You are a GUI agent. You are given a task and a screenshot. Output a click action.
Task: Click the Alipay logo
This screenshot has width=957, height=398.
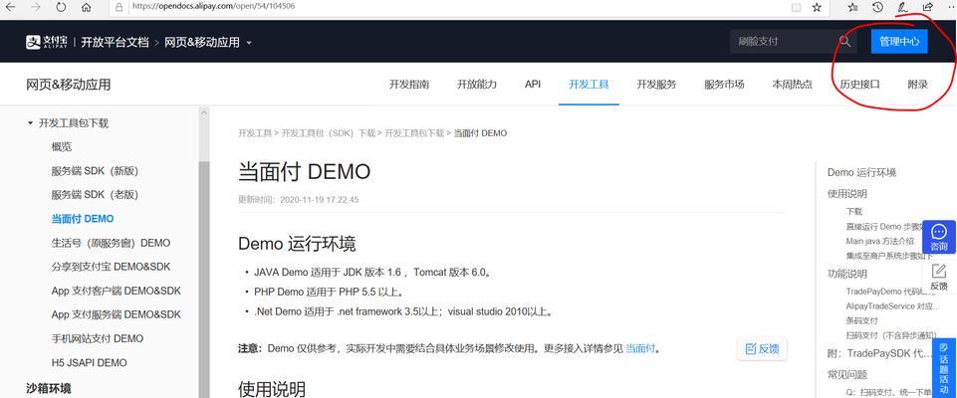coord(47,42)
